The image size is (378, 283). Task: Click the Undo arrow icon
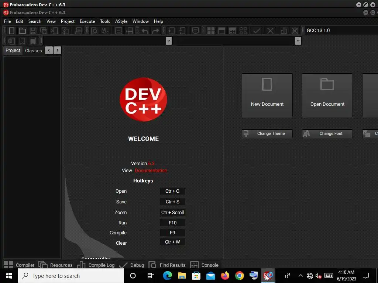point(145,31)
